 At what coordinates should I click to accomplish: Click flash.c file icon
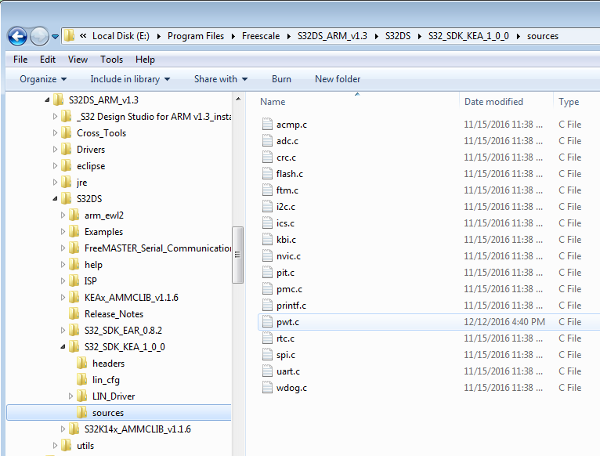coord(267,173)
